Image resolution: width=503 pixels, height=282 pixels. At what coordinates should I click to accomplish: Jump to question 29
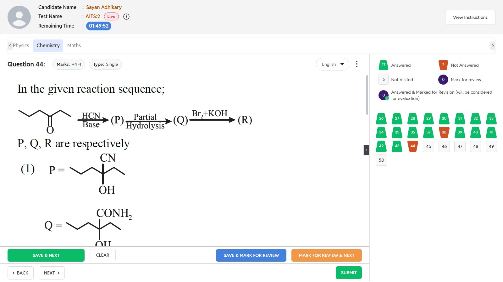[428, 118]
